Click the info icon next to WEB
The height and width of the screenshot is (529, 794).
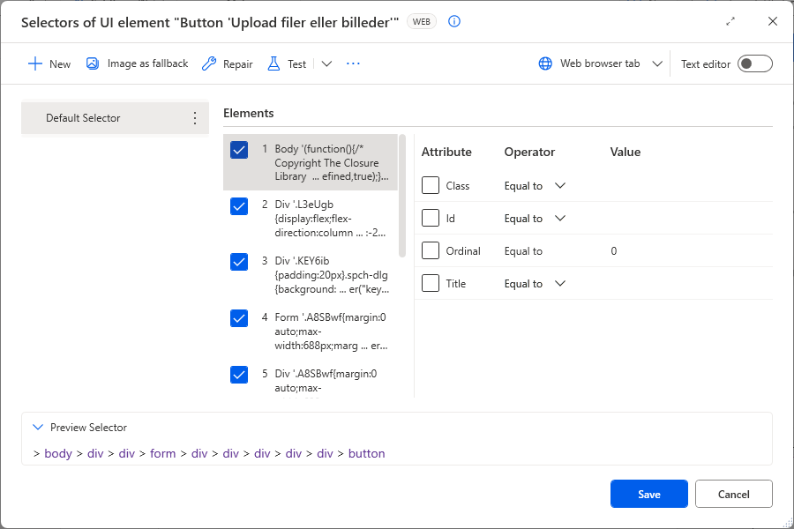click(x=454, y=21)
